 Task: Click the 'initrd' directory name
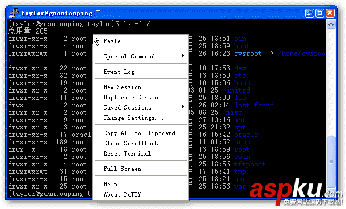[238, 90]
